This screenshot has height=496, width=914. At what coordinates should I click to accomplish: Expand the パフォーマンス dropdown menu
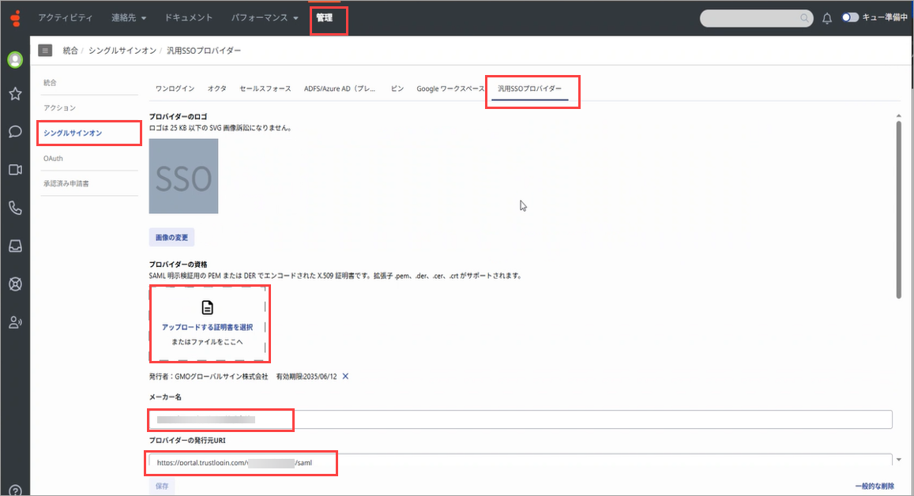click(x=265, y=18)
